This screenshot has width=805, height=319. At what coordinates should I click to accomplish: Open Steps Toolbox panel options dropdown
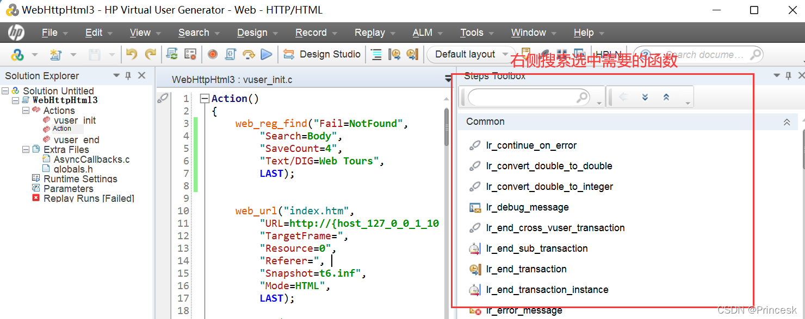777,76
